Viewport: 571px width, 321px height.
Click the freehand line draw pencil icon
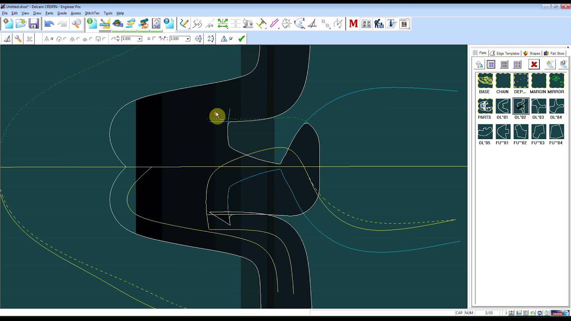click(184, 24)
